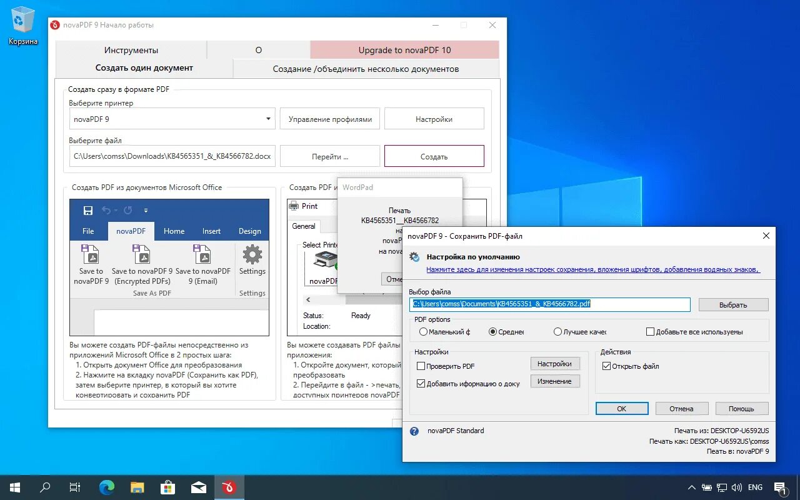Open taskbar search magnifier
800x500 pixels.
[x=45, y=487]
